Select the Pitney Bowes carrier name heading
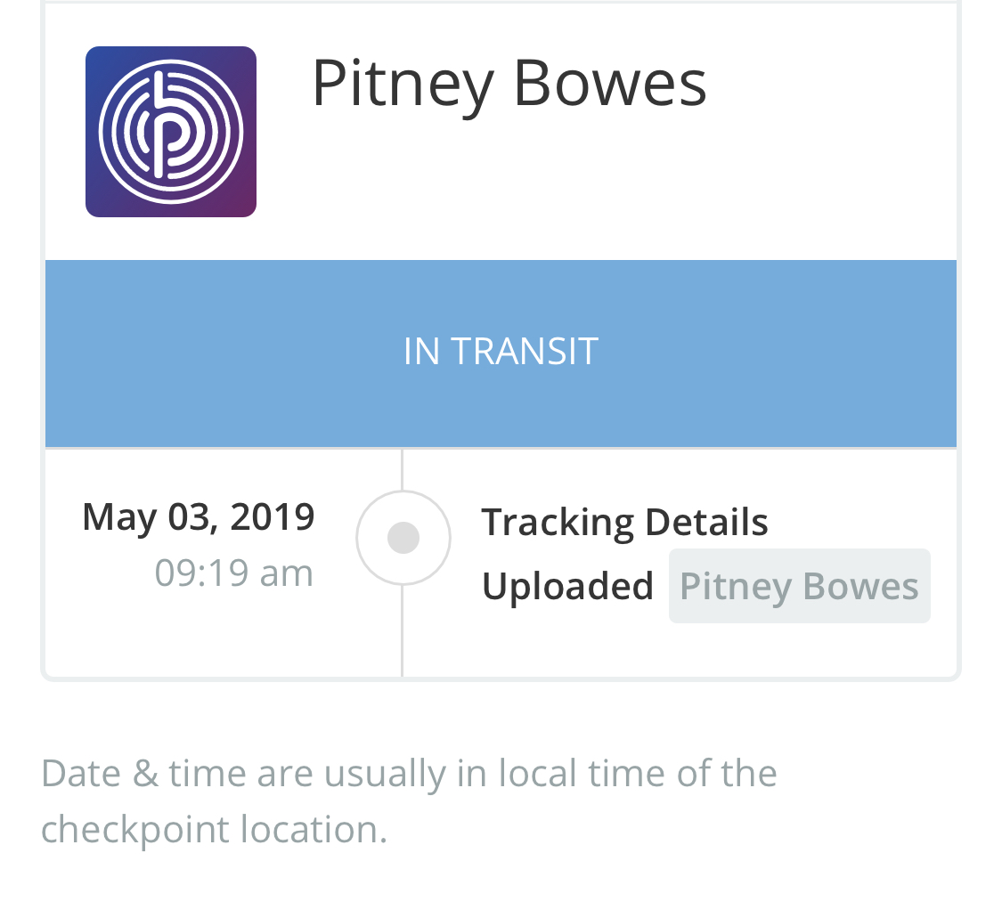The width and height of the screenshot is (1002, 918). (509, 85)
